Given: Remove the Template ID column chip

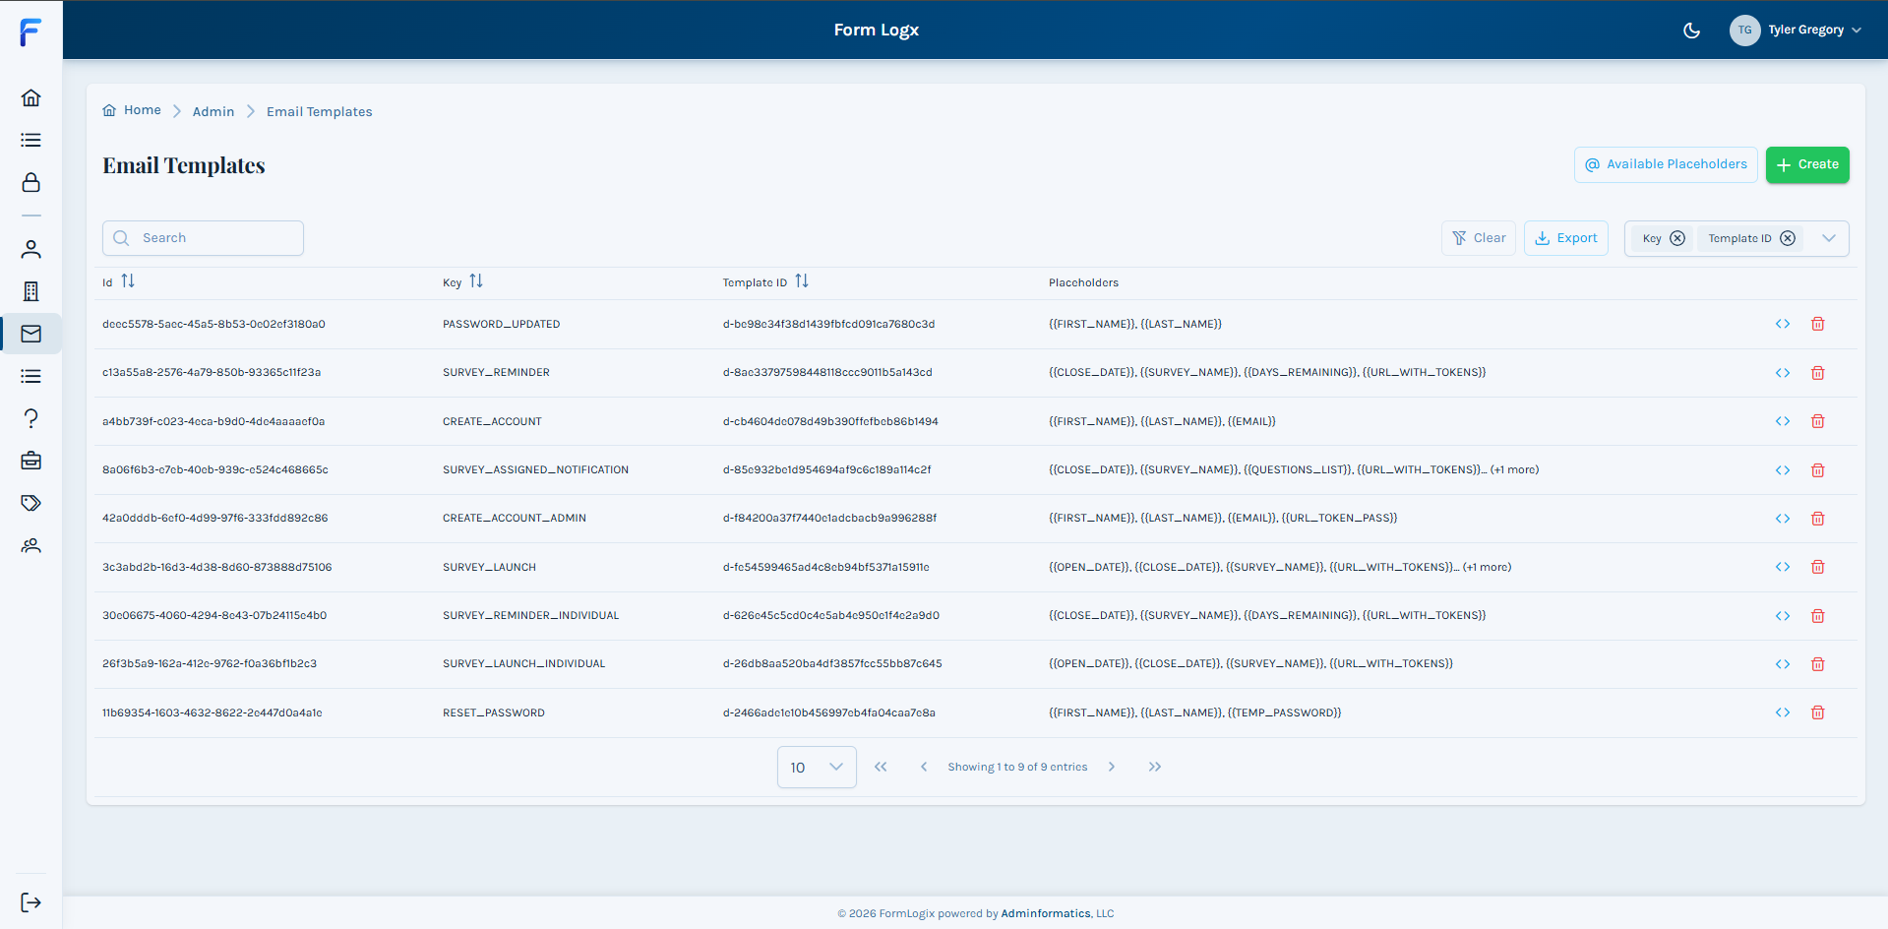Looking at the screenshot, I should [x=1788, y=238].
